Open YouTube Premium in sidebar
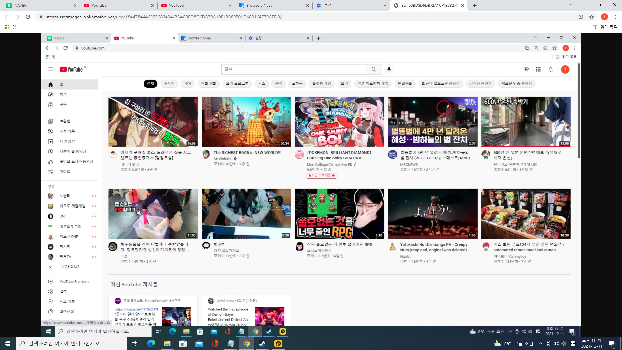Image resolution: width=622 pixels, height=350 pixels. pos(70,282)
